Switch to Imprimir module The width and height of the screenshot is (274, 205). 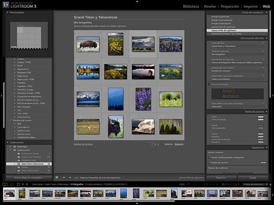click(251, 6)
